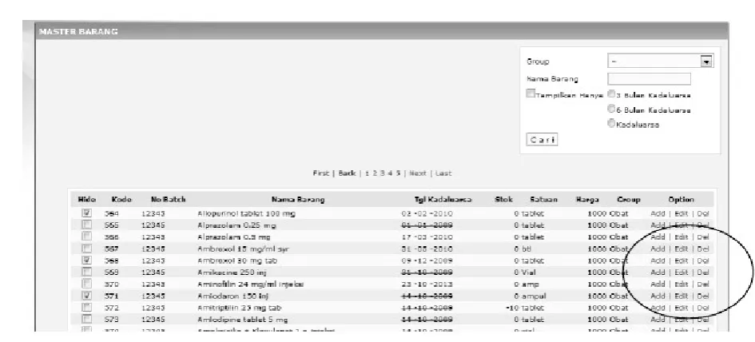Click Edit for Alprazolam 0.5 mg
The width and height of the screenshot is (755, 342).
click(x=681, y=237)
